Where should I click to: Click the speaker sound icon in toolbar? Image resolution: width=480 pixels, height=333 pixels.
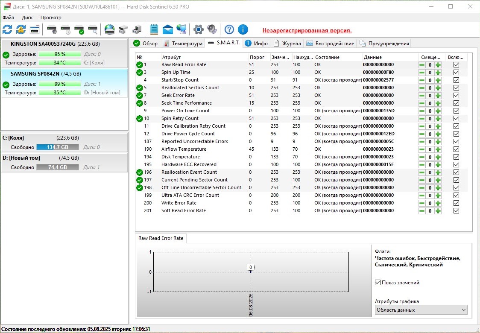(x=212, y=29)
